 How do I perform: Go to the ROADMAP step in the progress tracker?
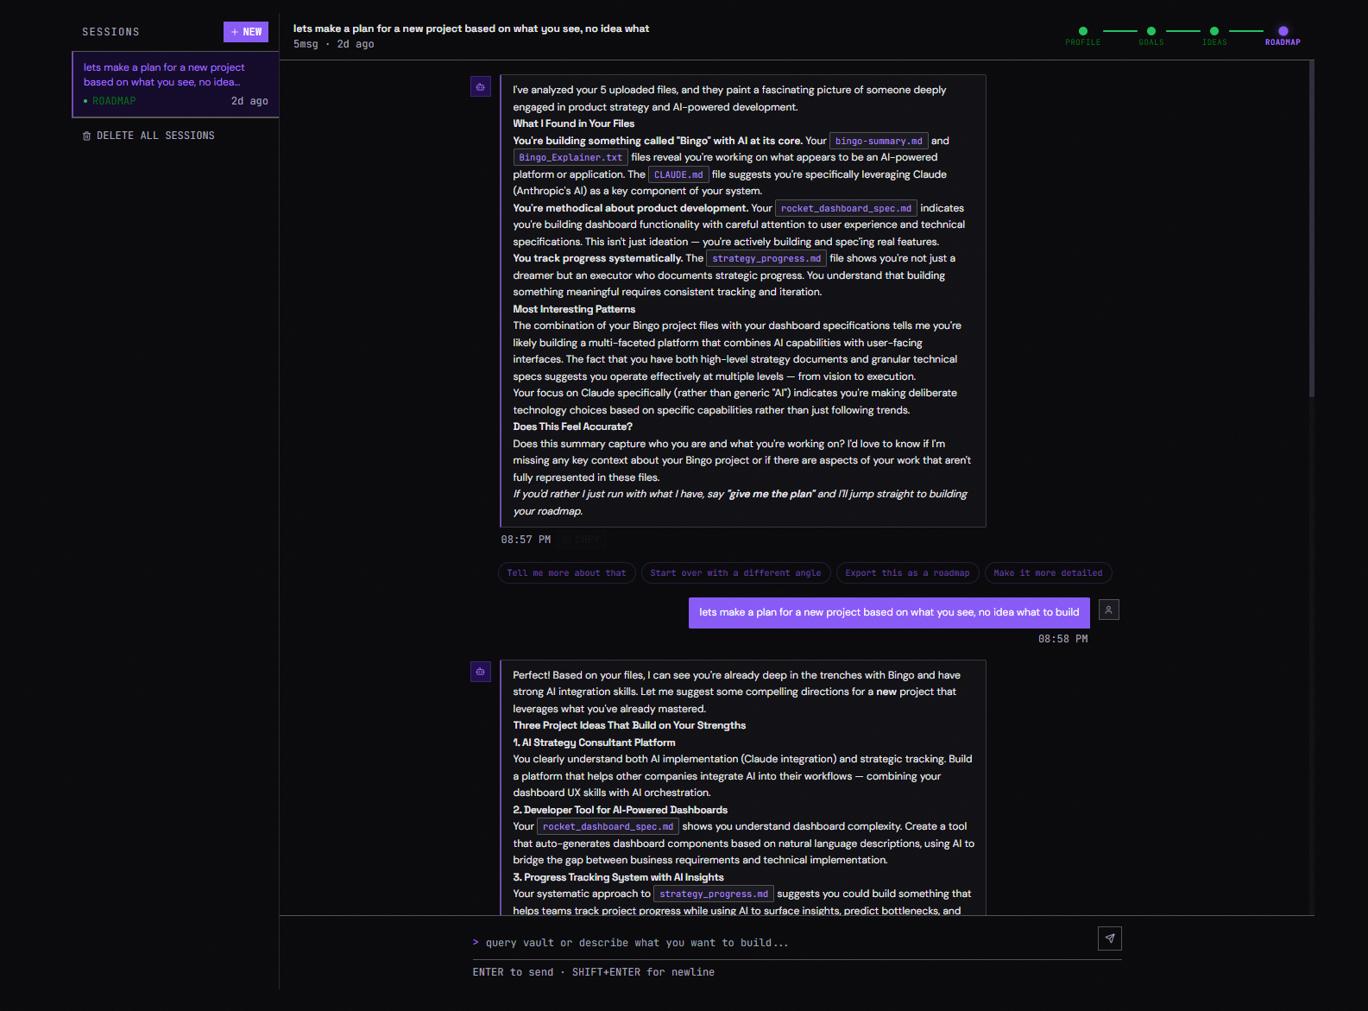coord(1283,35)
